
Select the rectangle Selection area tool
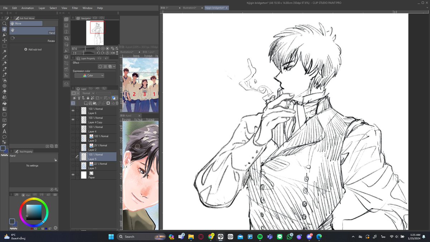tap(4, 46)
